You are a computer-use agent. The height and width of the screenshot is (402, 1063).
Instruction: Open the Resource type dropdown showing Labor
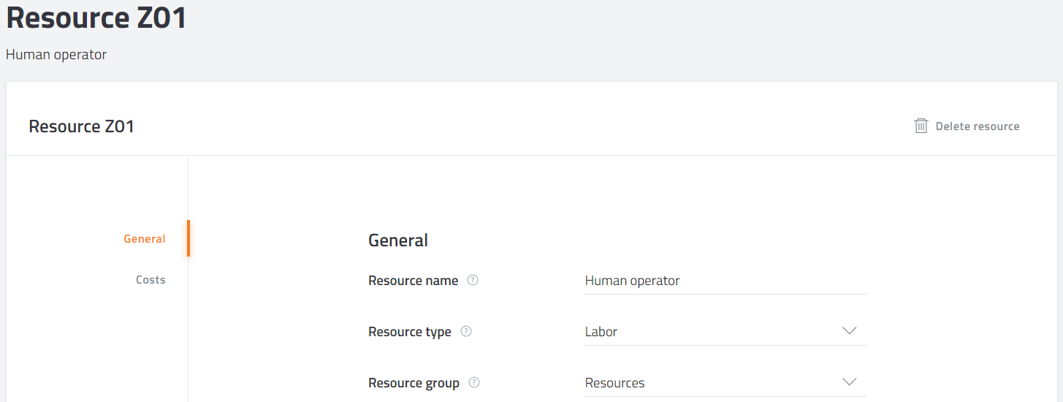point(725,332)
